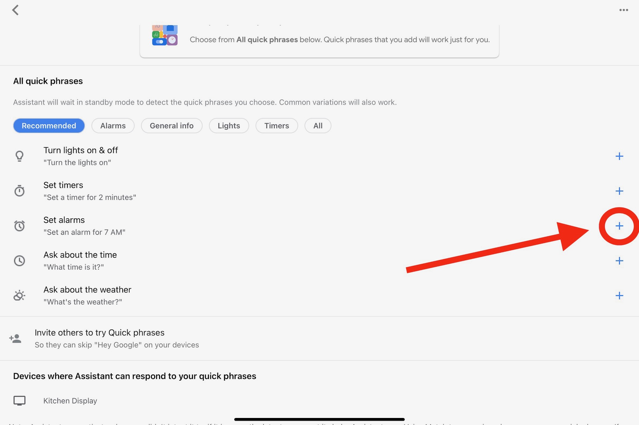Click the weather icon for Ask about the weather
639x425 pixels.
coord(19,295)
